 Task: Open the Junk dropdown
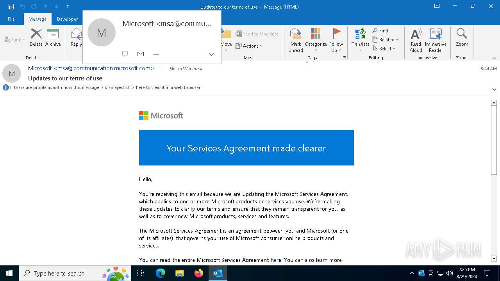tap(15, 39)
